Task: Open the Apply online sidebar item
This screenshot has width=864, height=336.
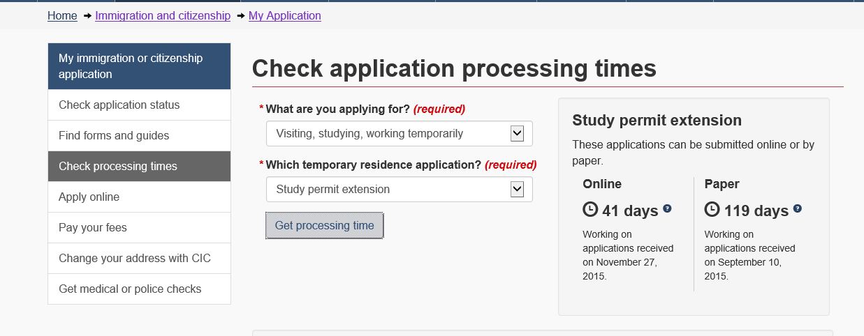Action: click(x=89, y=197)
